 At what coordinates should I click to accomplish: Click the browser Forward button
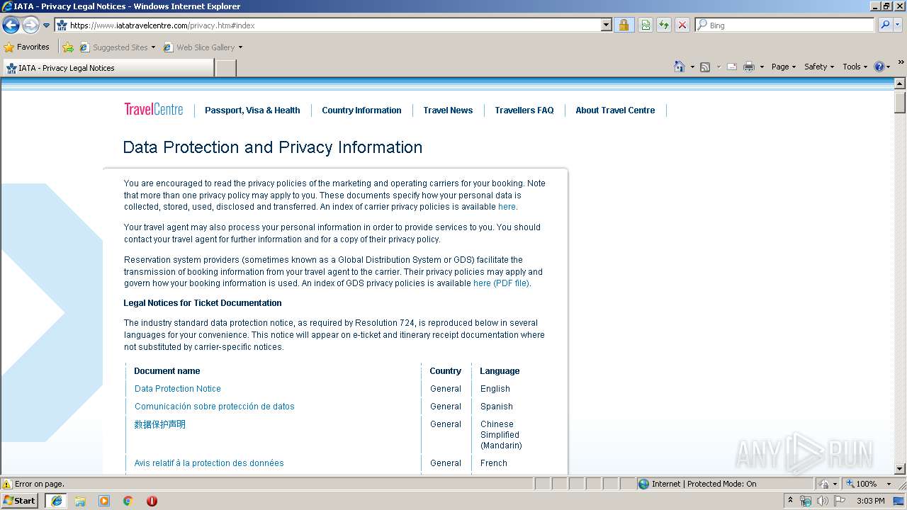tap(30, 25)
